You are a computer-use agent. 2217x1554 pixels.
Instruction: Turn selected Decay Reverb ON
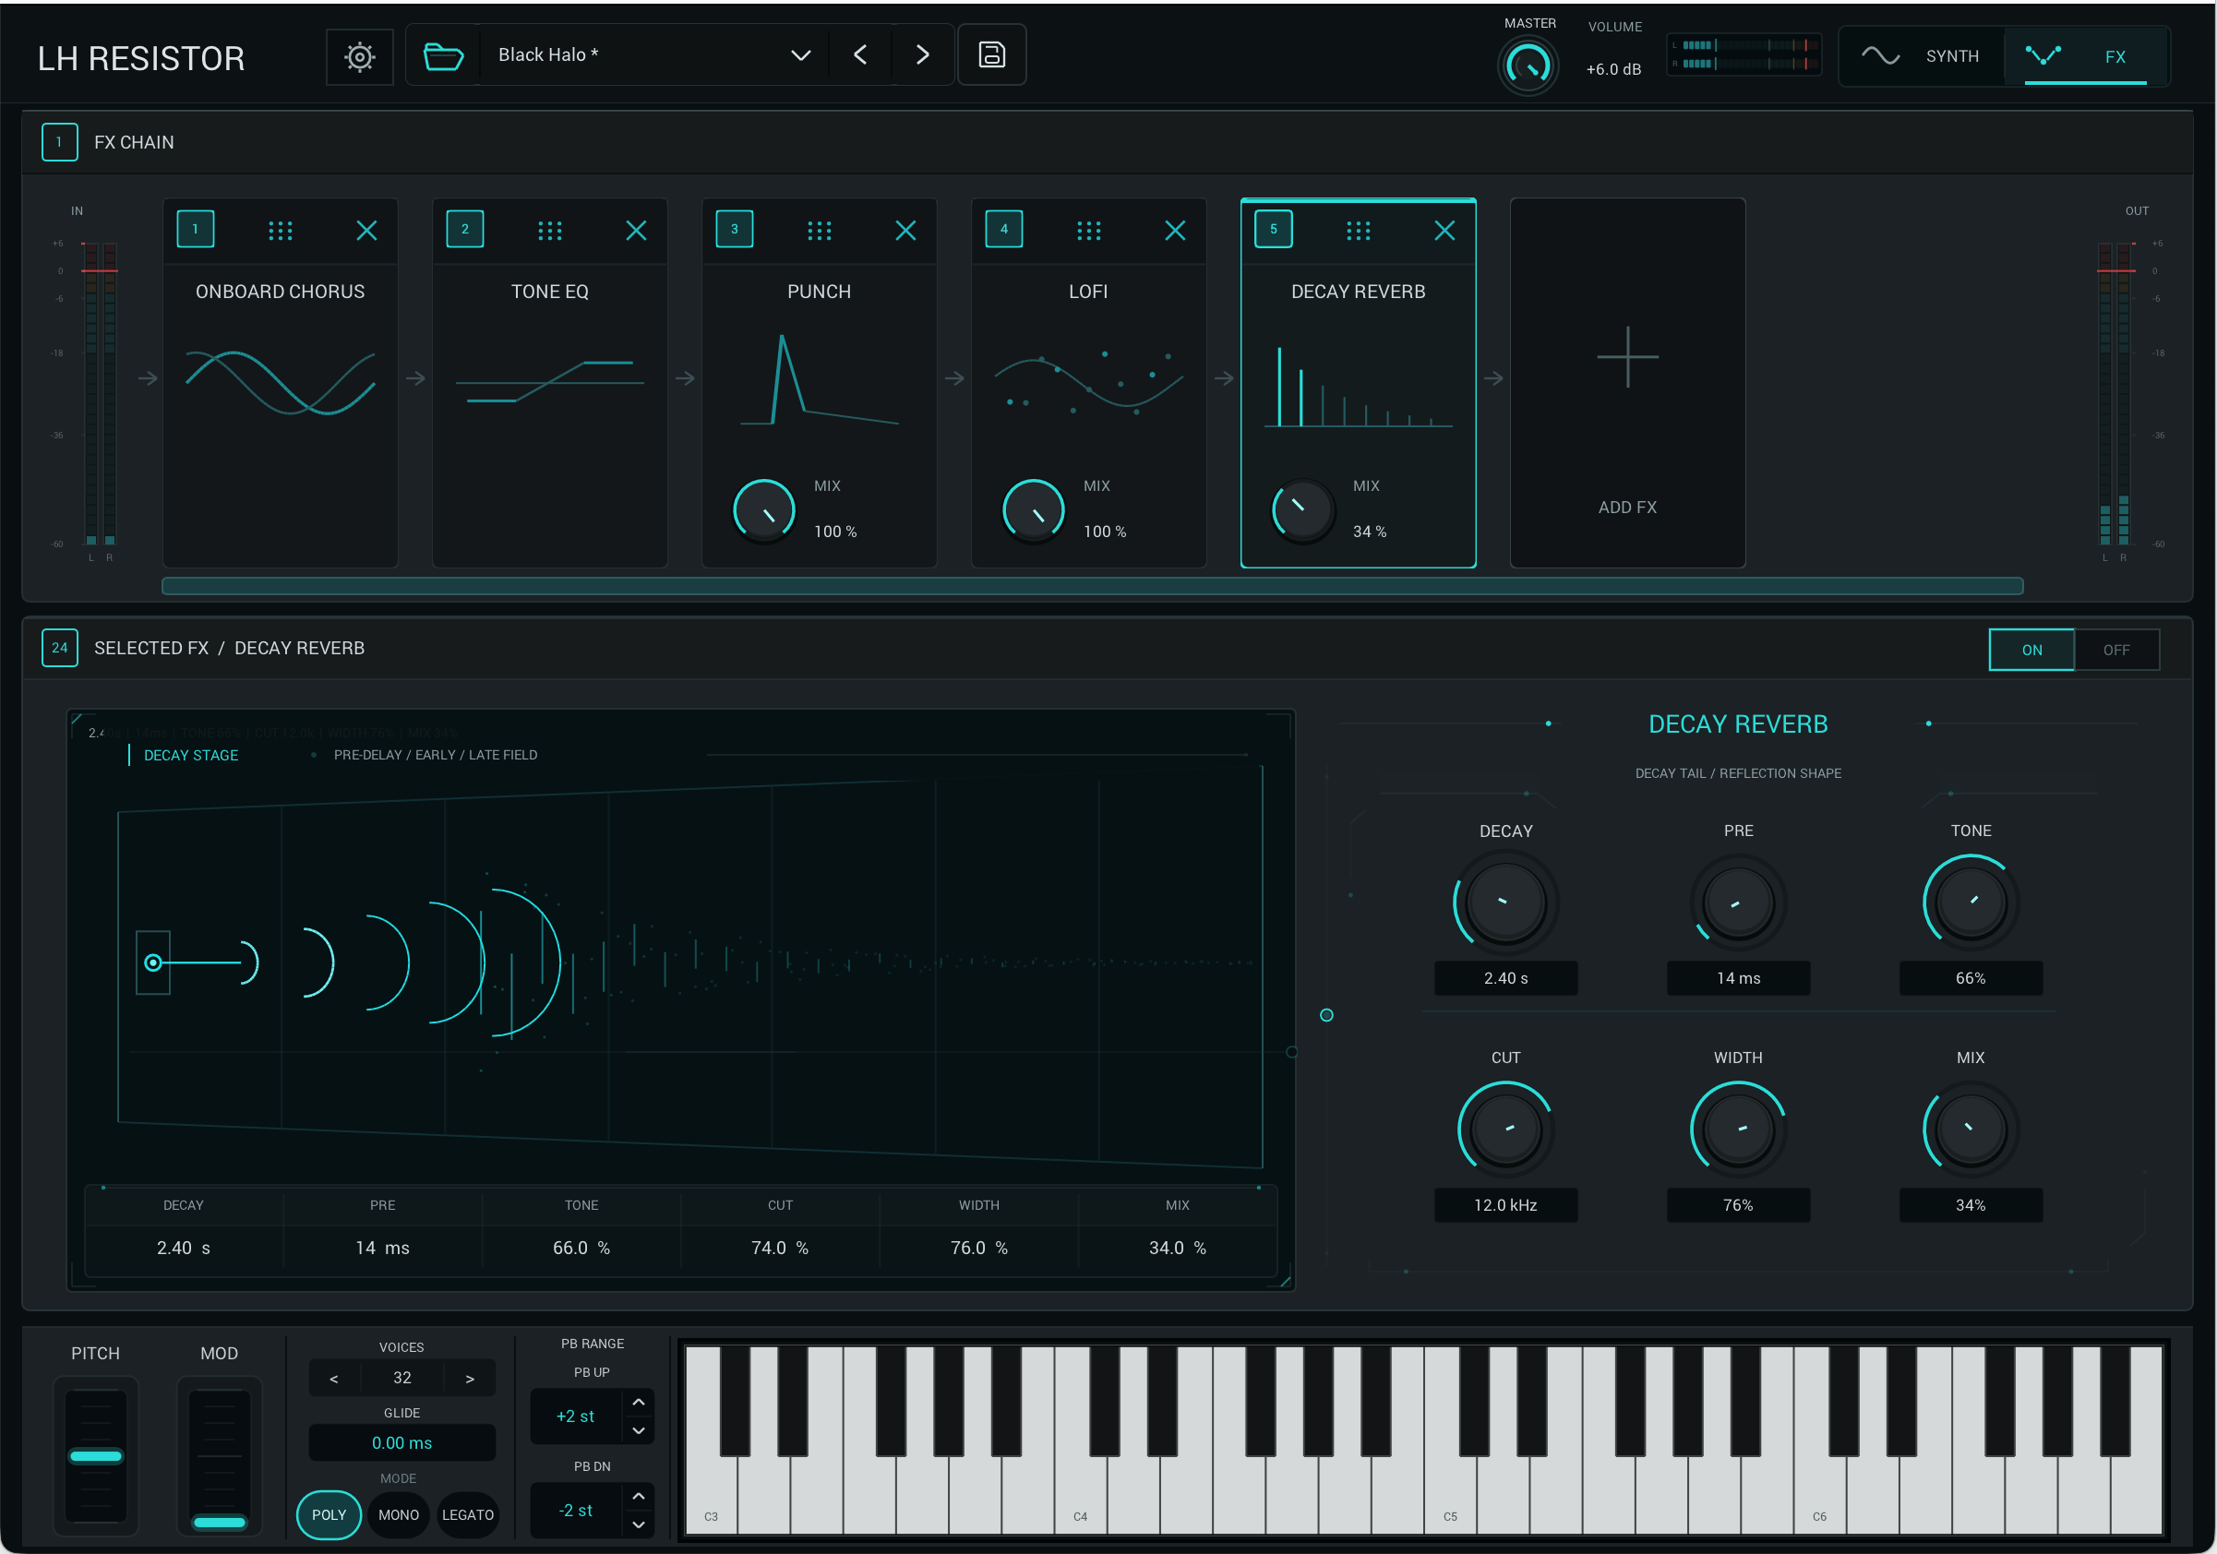2031,650
